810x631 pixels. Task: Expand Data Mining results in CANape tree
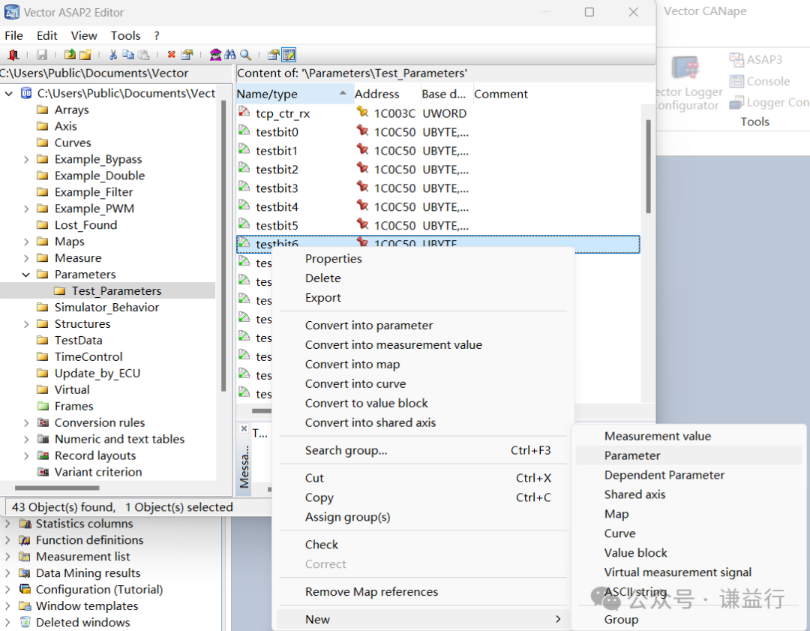pos(7,573)
